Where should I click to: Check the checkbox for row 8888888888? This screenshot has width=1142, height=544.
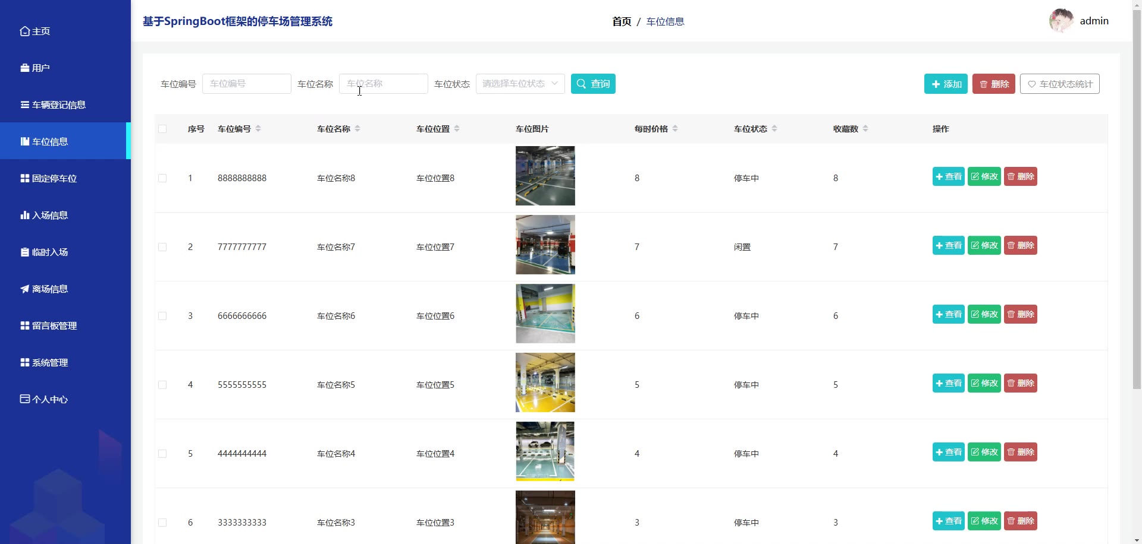click(x=162, y=178)
